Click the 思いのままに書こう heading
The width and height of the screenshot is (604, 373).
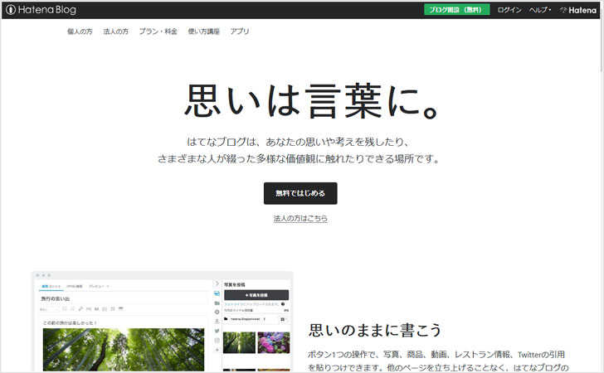375,330
